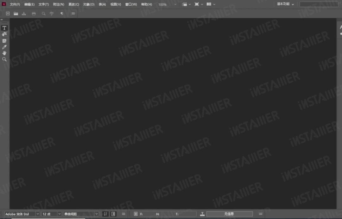Select the Note tool
Screen dimensions: 342x219
pyautogui.click(x=4, y=41)
